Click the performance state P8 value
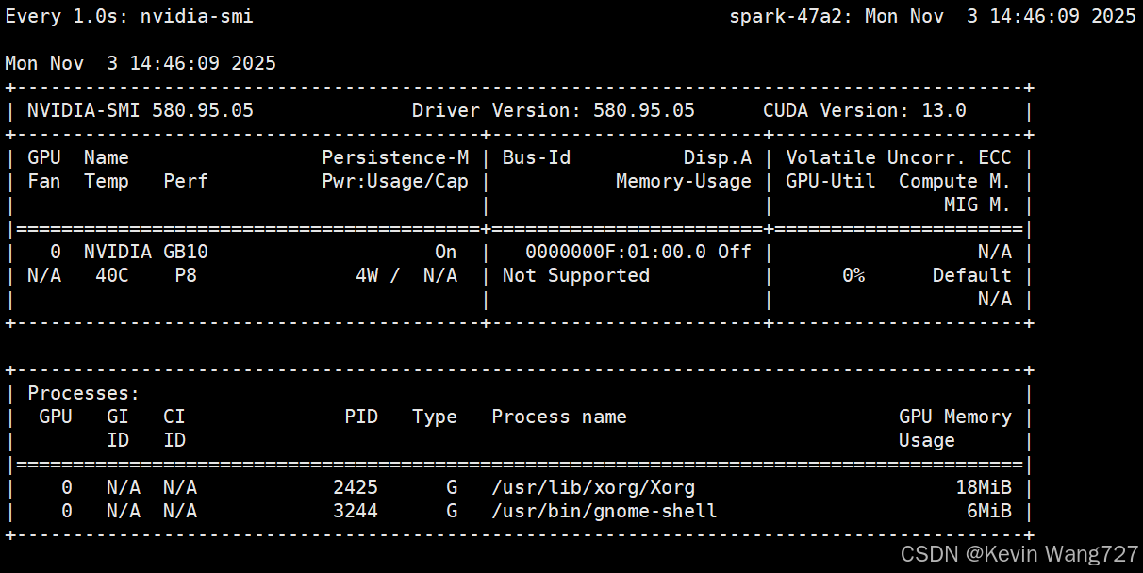Image resolution: width=1143 pixels, height=573 pixels. click(x=185, y=275)
